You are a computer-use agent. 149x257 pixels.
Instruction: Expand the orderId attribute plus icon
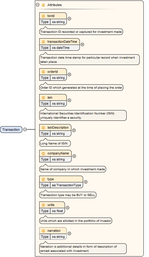(69, 75)
